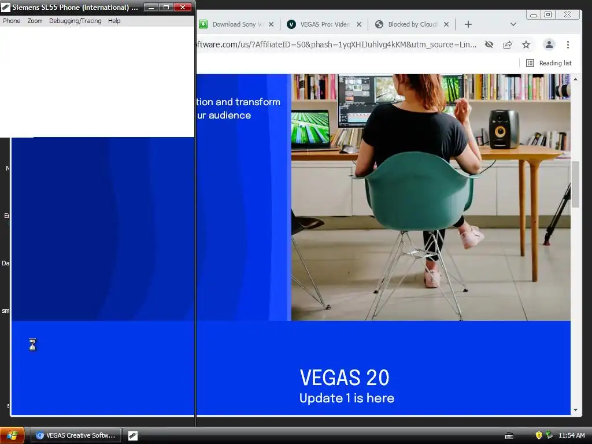The image size is (592, 444).
Task: Click the globe favicon on third tab
Action: [379, 24]
